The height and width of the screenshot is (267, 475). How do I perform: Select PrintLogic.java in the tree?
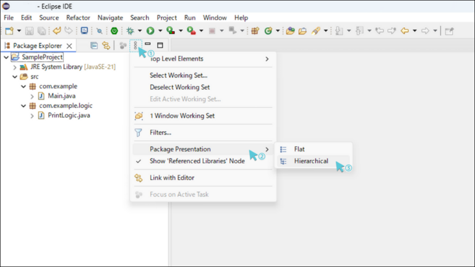69,116
